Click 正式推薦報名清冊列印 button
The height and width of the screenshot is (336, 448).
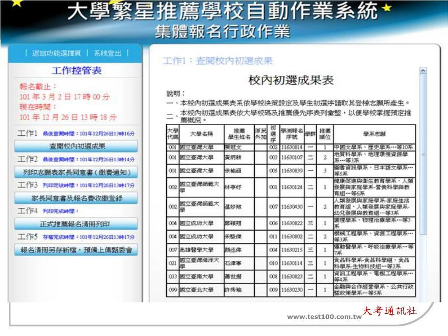(x=76, y=224)
